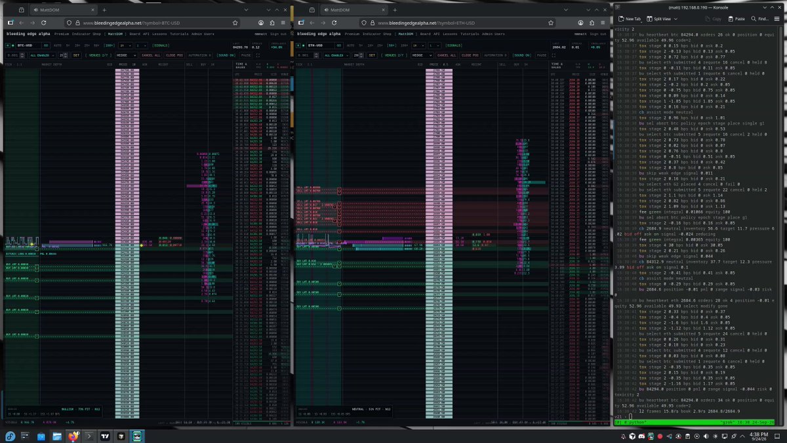Open the ALL ENABLED dropdown for BTC-USD

point(42,55)
